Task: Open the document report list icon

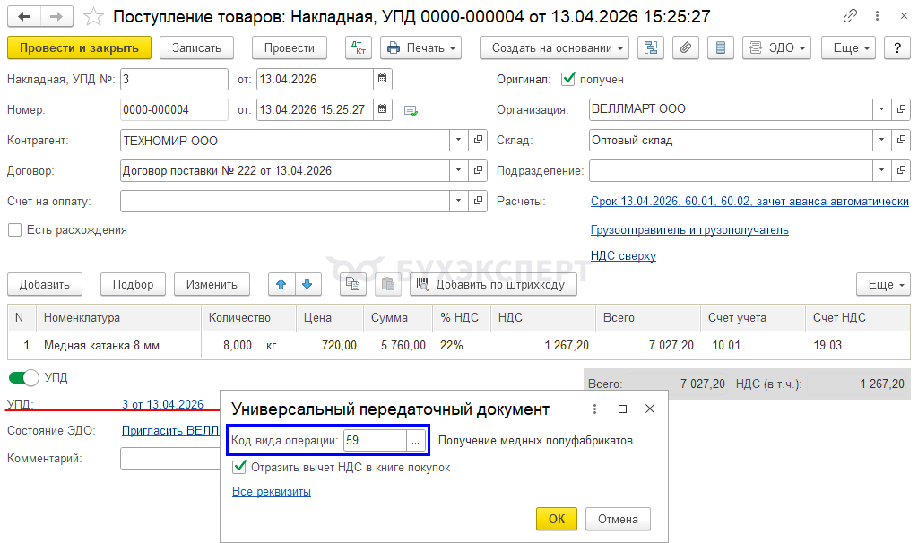Action: tap(721, 48)
